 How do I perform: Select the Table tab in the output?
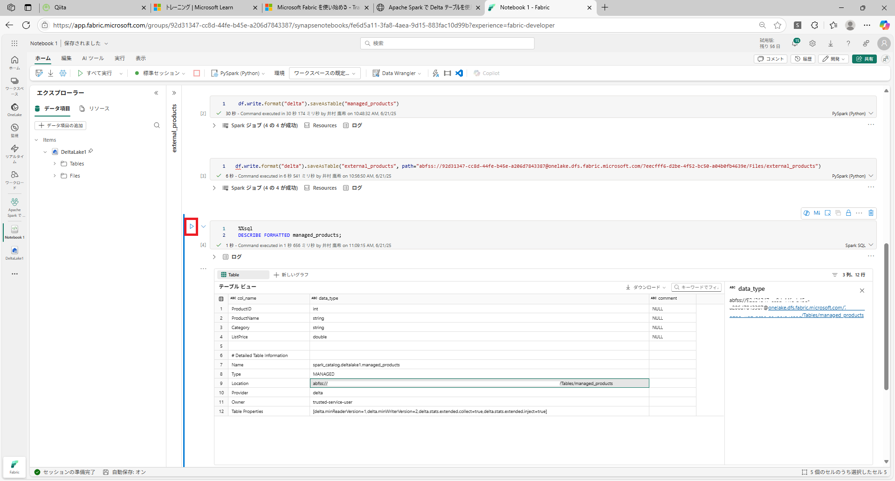click(x=243, y=275)
